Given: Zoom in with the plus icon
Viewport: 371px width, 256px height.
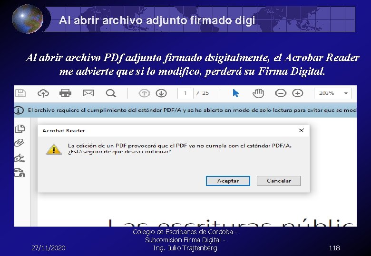Looking at the screenshot, I should pyautogui.click(x=298, y=93).
